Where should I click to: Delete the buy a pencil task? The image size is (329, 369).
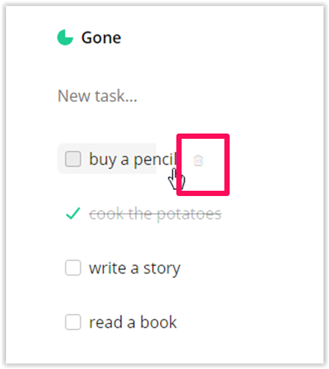pyautogui.click(x=198, y=160)
